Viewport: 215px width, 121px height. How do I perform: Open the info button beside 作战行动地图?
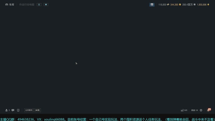click(39, 5)
